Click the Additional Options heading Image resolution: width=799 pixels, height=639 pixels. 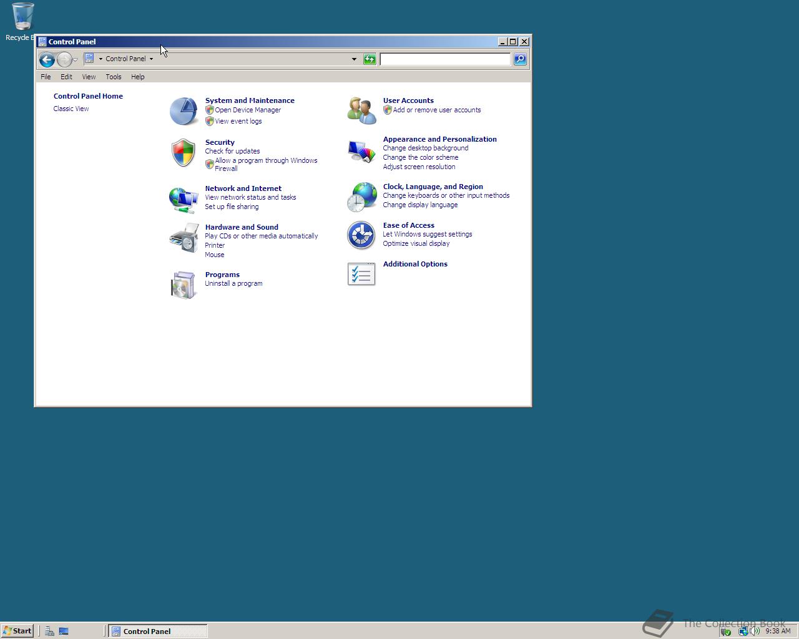pyautogui.click(x=415, y=264)
